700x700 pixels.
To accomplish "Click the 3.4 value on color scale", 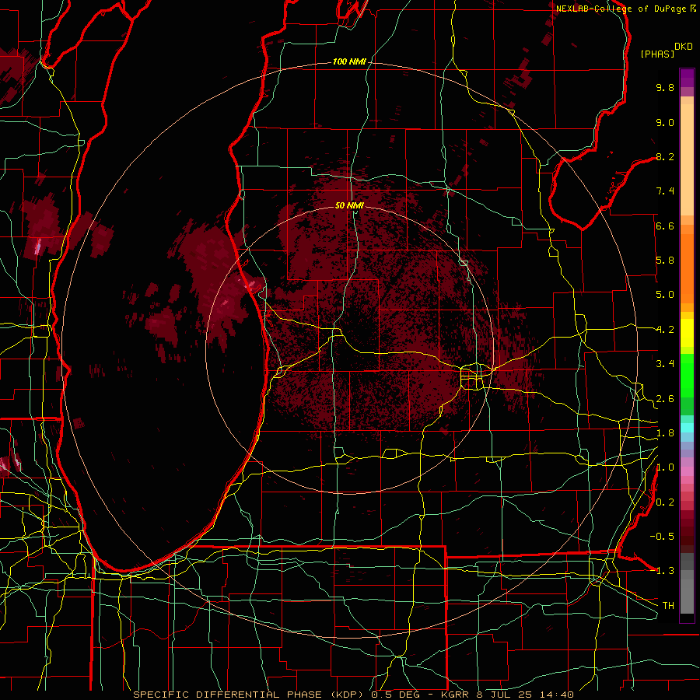I will (665, 364).
